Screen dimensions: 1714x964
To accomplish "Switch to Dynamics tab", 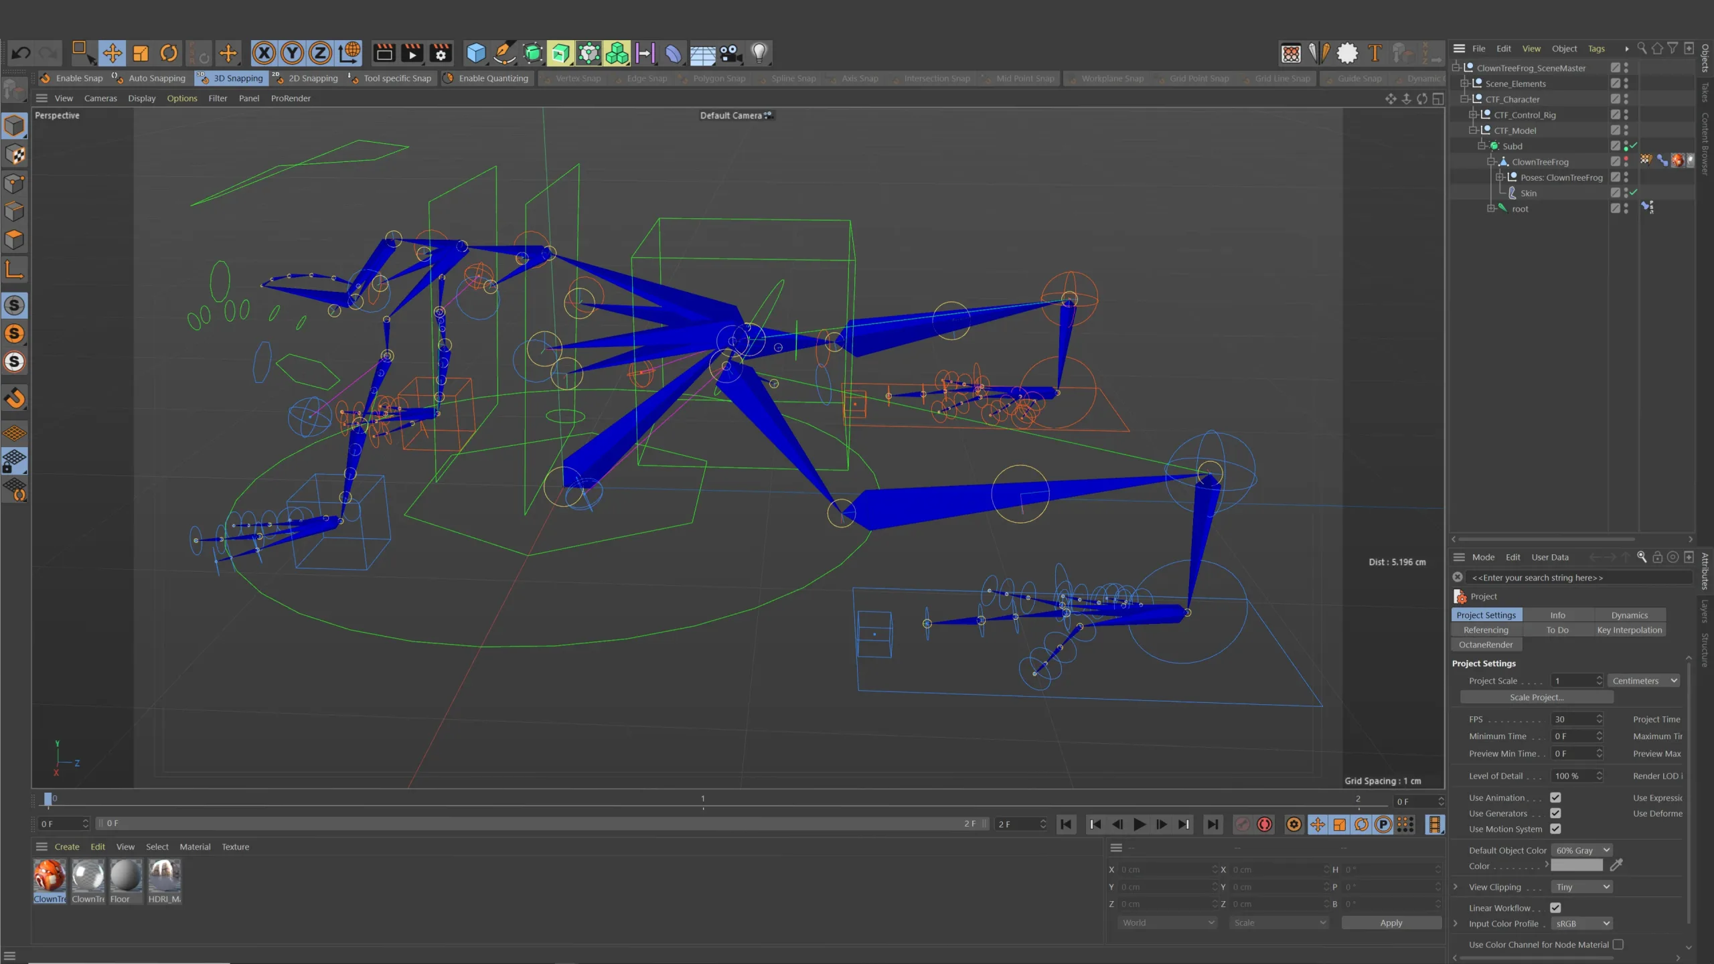I will 1629,615.
